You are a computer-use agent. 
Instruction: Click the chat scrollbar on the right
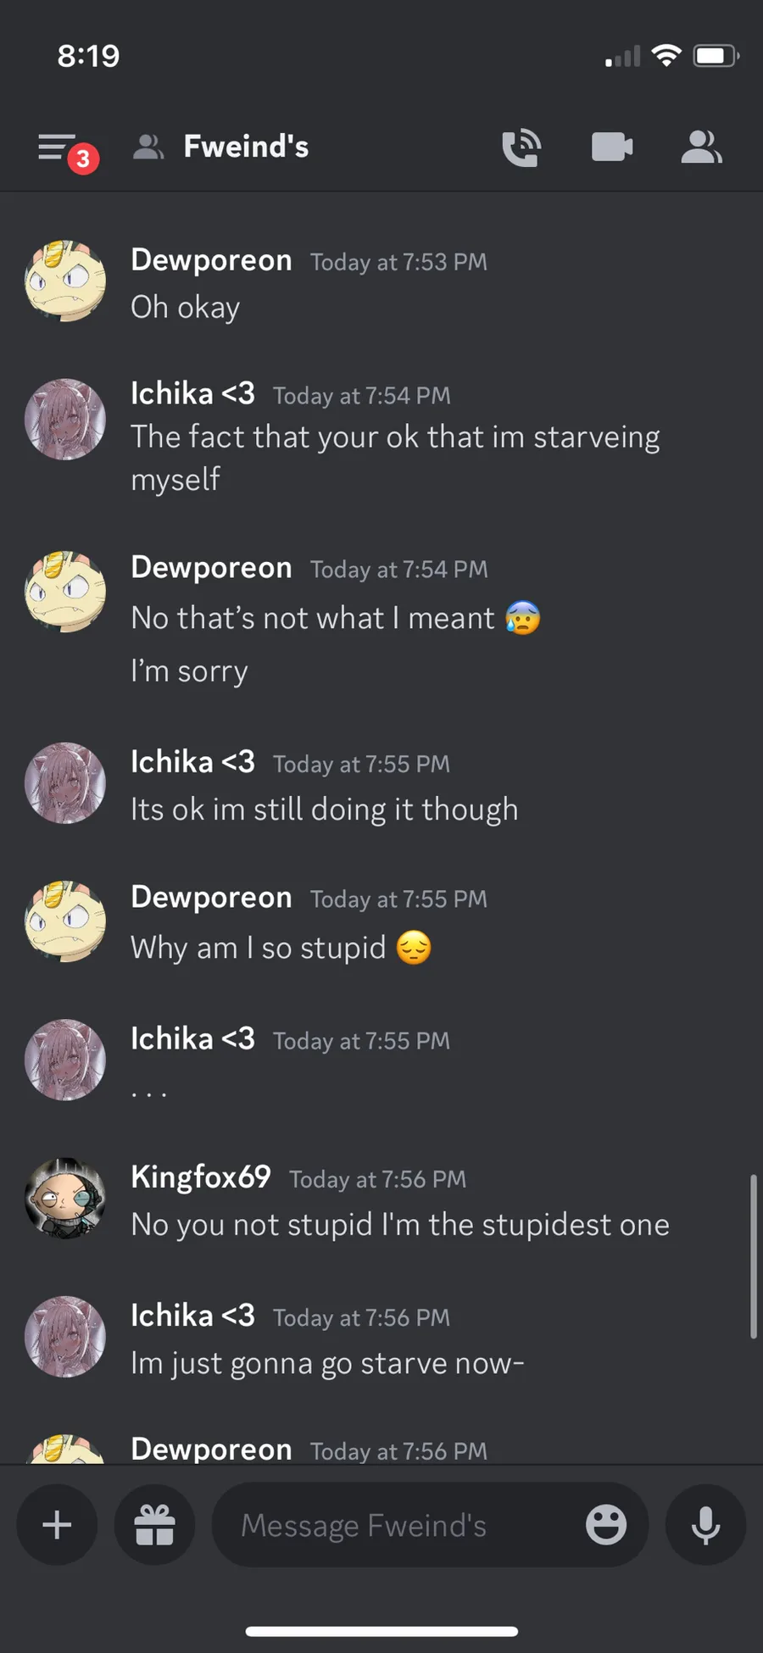tap(753, 1255)
